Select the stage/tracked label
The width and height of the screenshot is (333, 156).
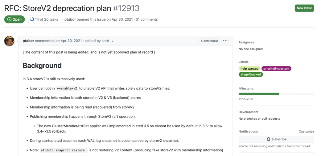pos(251,74)
